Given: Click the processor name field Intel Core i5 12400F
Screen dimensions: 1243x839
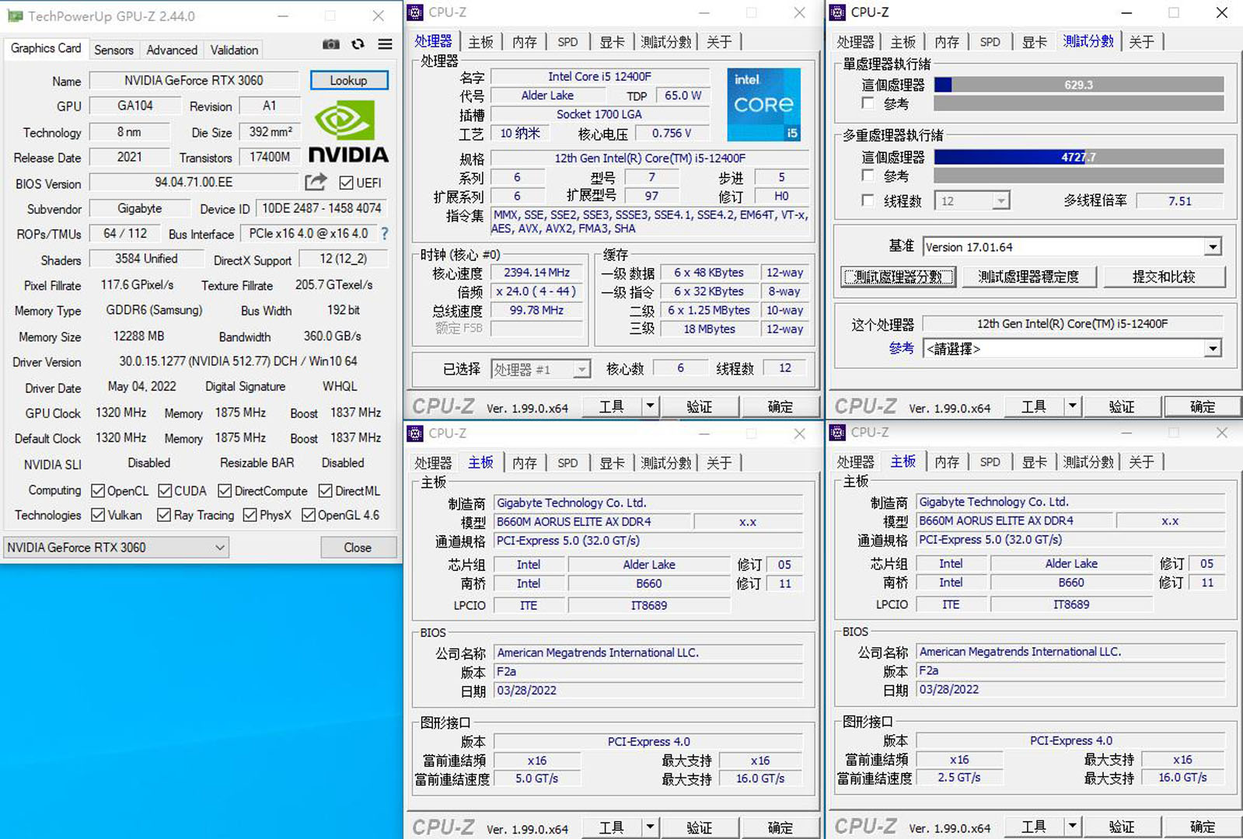Looking at the screenshot, I should [600, 76].
